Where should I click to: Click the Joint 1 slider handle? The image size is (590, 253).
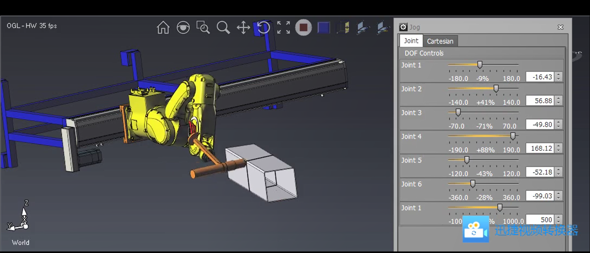pos(480,65)
